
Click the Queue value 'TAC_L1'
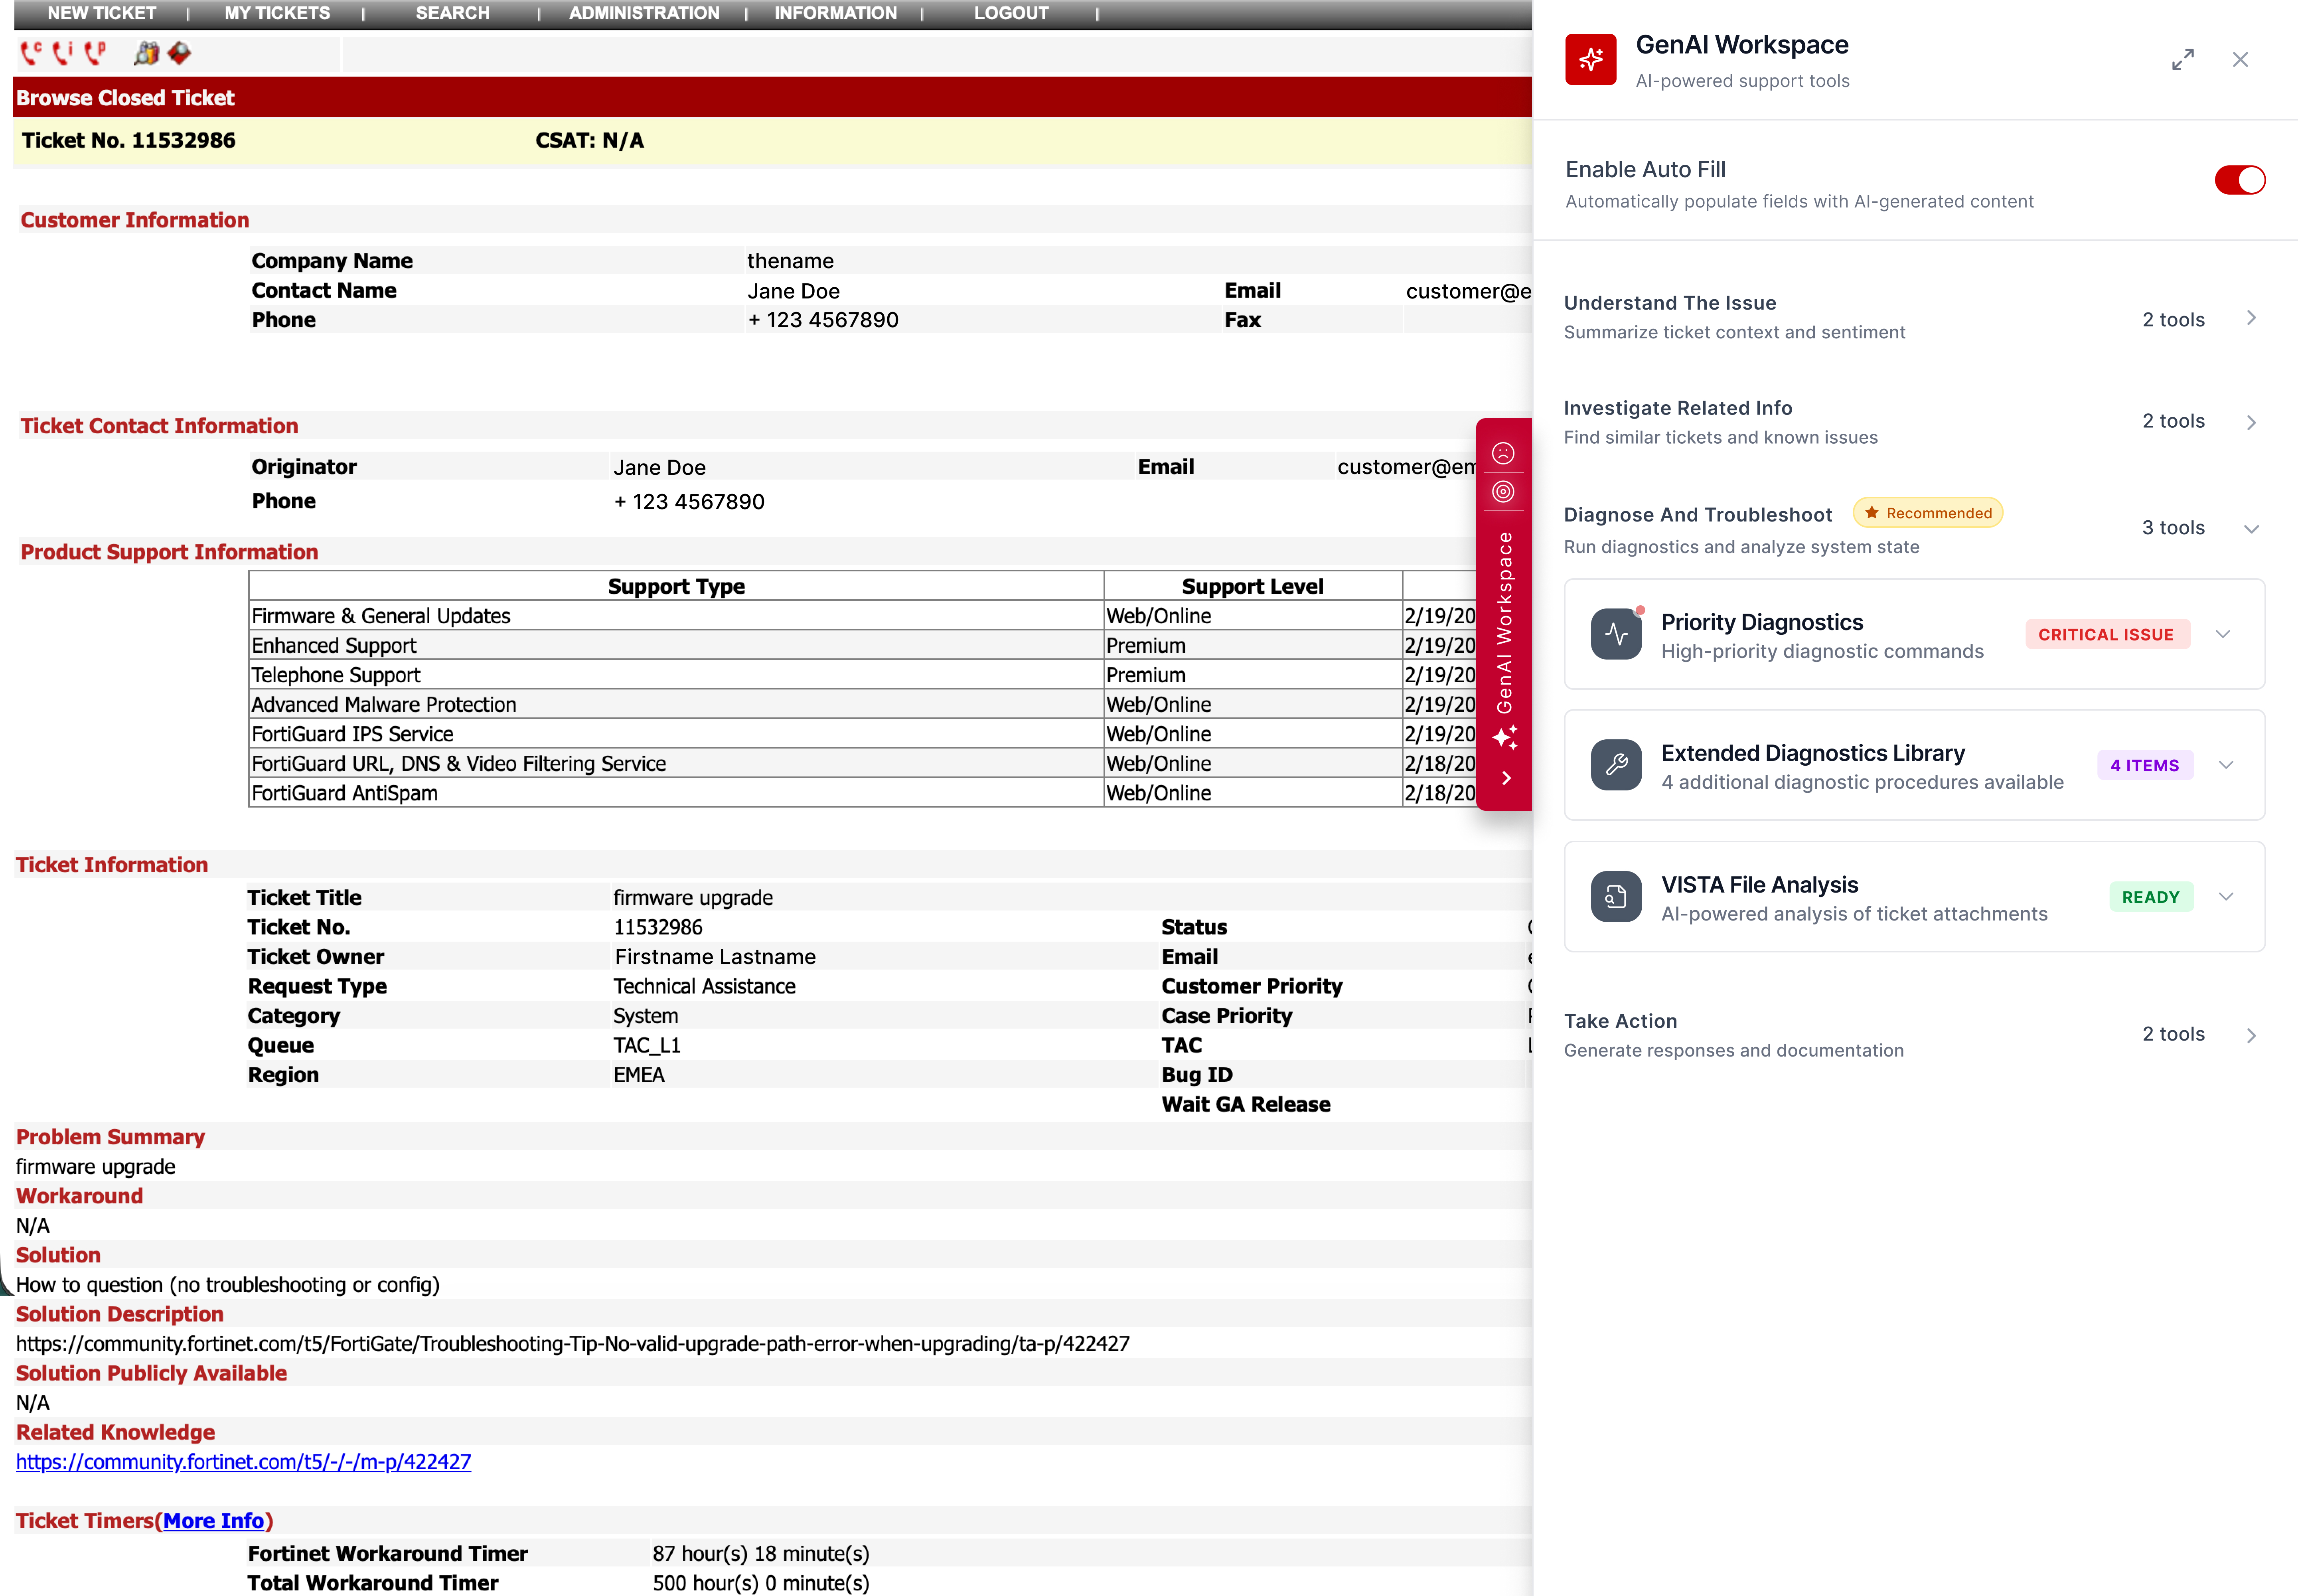point(647,1045)
